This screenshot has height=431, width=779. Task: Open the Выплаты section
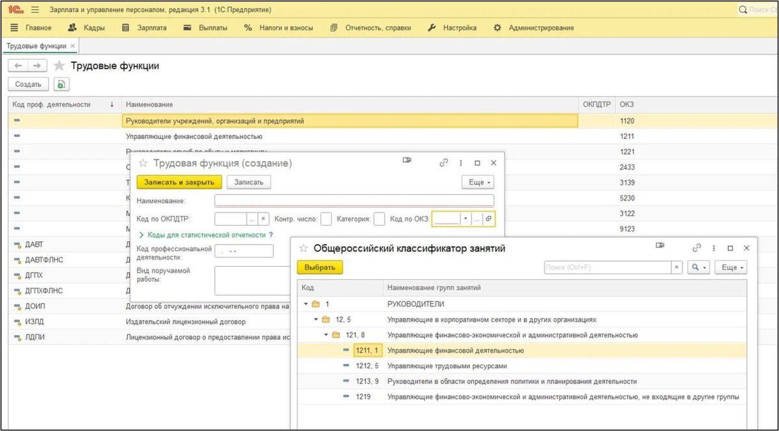coord(205,28)
